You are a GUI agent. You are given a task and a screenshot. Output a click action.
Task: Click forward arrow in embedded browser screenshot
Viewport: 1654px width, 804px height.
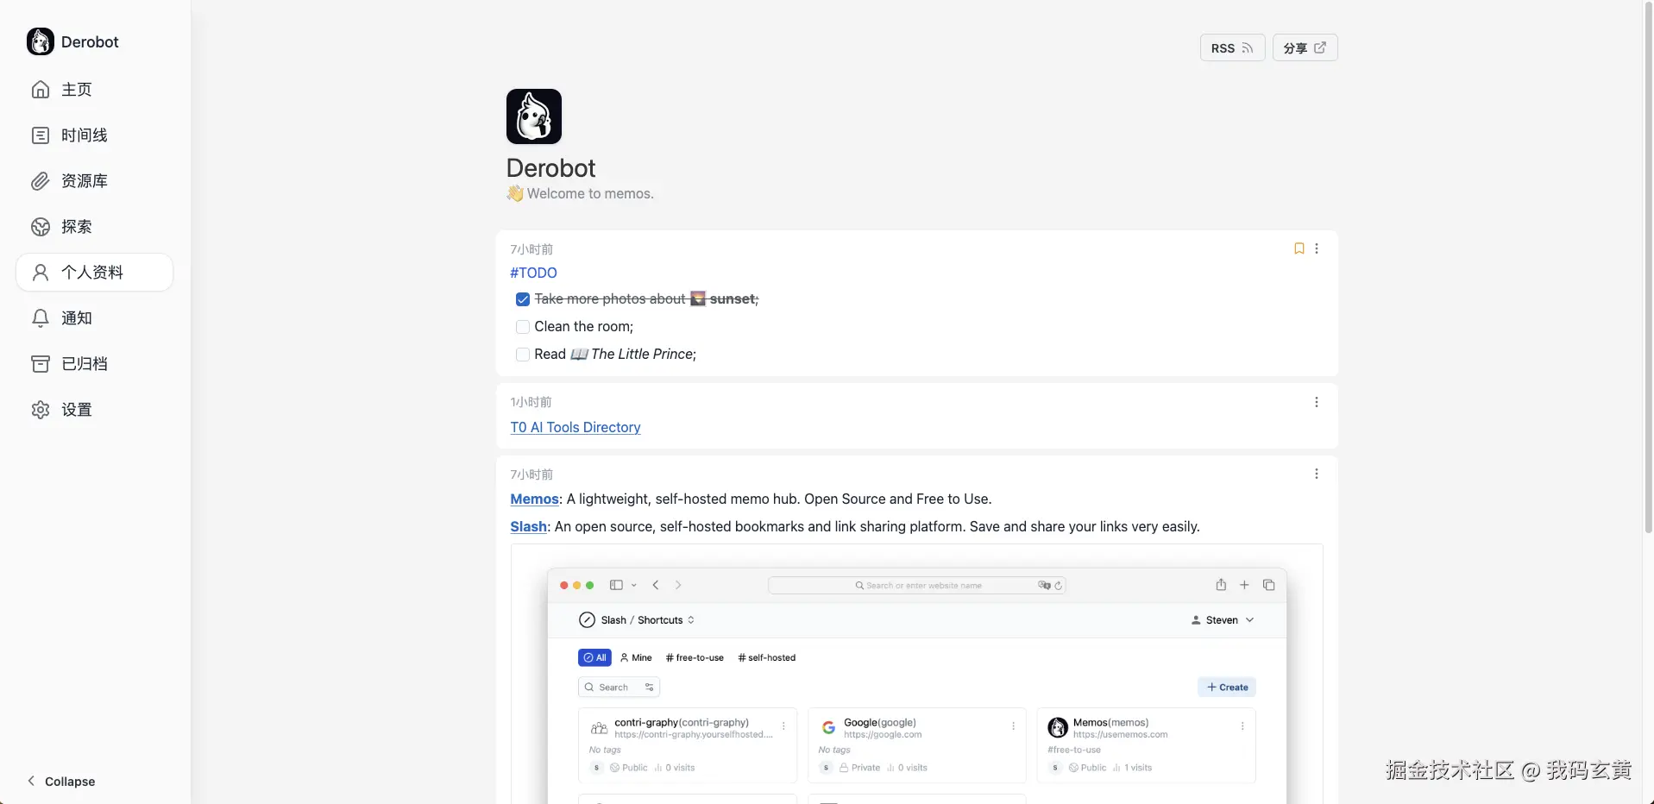678,585
